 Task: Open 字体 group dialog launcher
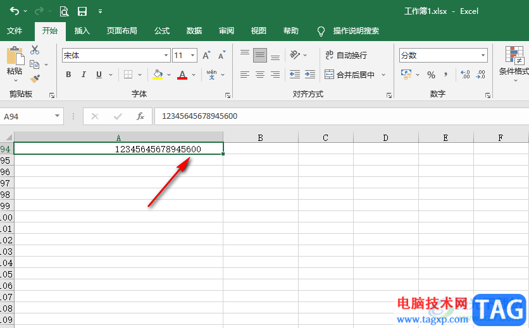pos(228,95)
